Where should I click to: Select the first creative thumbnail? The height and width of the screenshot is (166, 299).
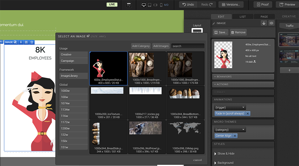click(x=289, y=40)
